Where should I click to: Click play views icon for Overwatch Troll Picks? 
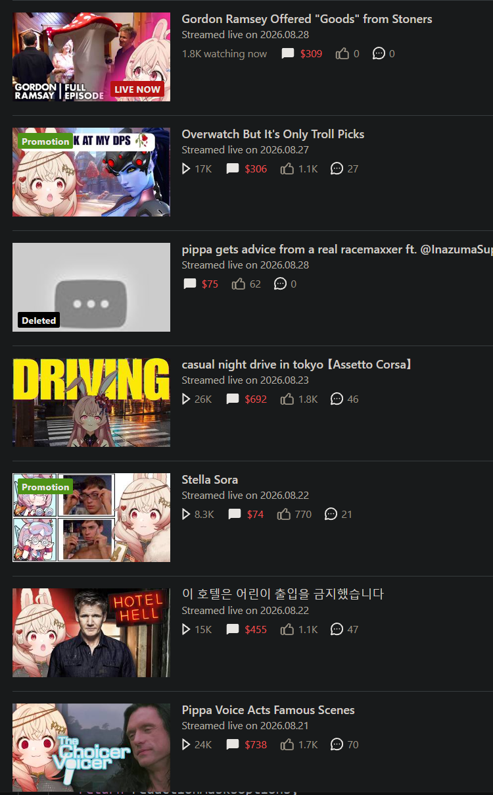(x=186, y=169)
